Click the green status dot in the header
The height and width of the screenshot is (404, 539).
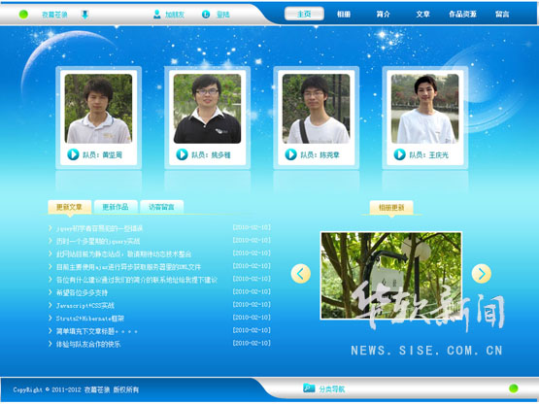[x=23, y=15]
